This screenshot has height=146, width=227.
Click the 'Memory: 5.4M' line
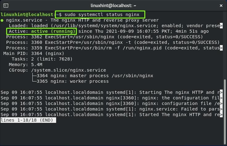tap(26, 65)
